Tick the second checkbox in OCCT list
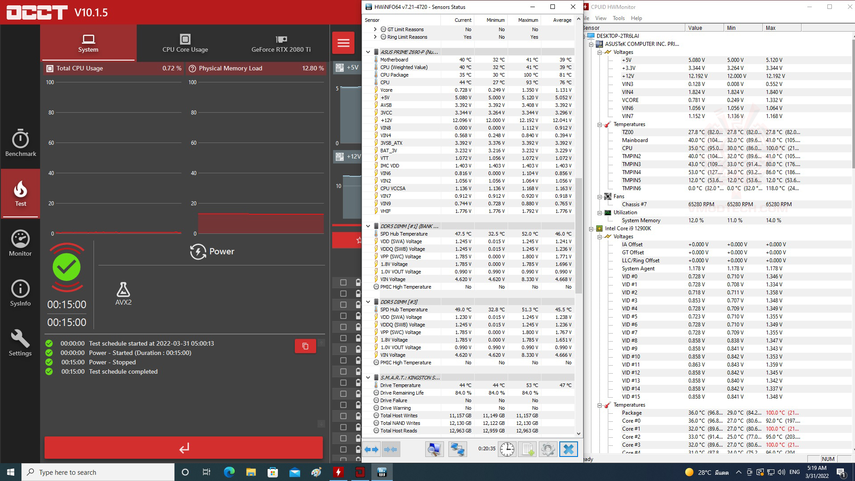Screen dimensions: 855x481 (343, 293)
